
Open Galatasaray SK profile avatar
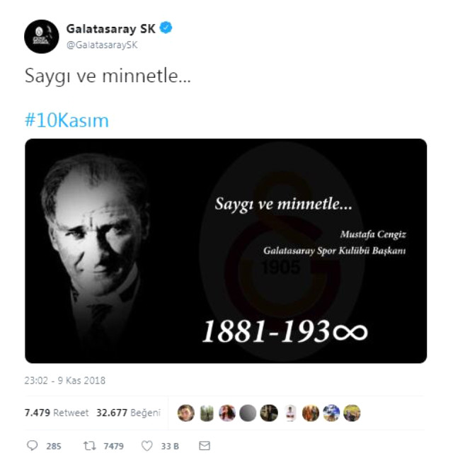(x=41, y=37)
